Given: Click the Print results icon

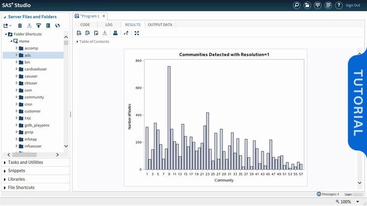Looking at the screenshot, I should (115, 33).
